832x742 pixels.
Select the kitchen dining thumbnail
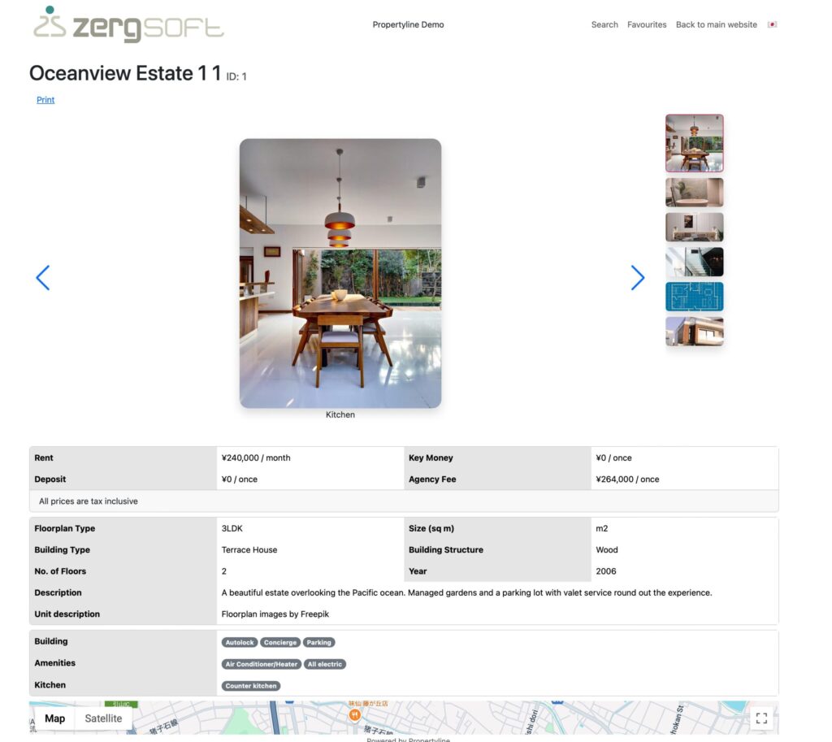[694, 143]
